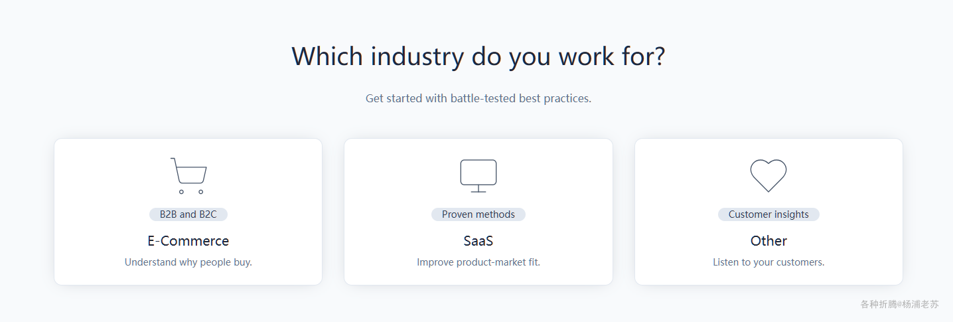Screen dimensions: 953x322
Task: Select the E-Commerce title
Action: [188, 241]
